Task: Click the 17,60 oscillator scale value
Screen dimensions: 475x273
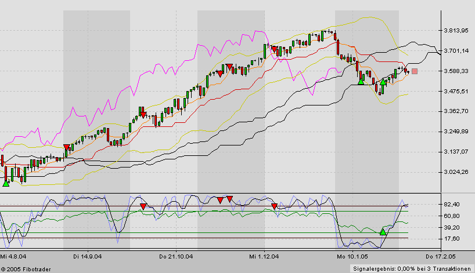Action: [451, 238]
